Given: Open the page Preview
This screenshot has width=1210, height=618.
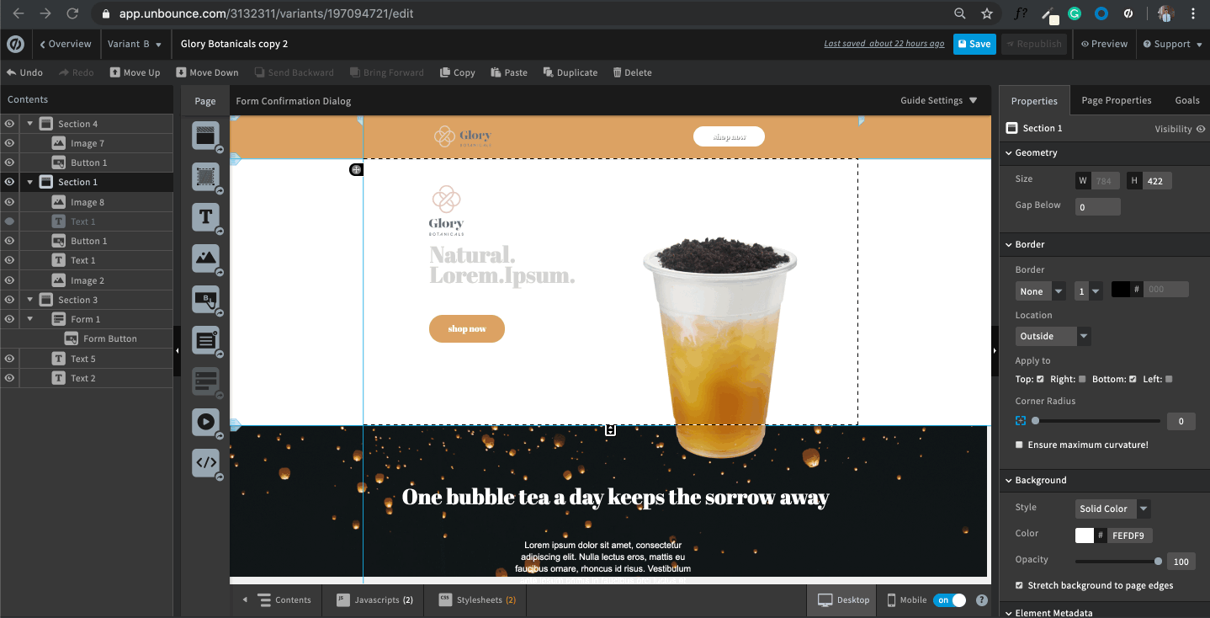Looking at the screenshot, I should click(x=1104, y=44).
